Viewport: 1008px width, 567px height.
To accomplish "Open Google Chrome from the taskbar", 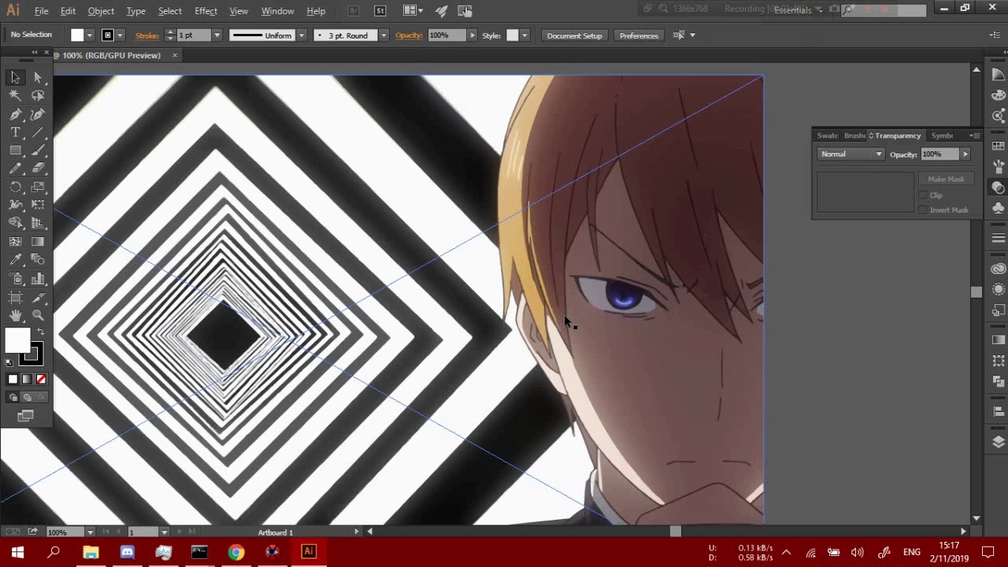I will [235, 552].
